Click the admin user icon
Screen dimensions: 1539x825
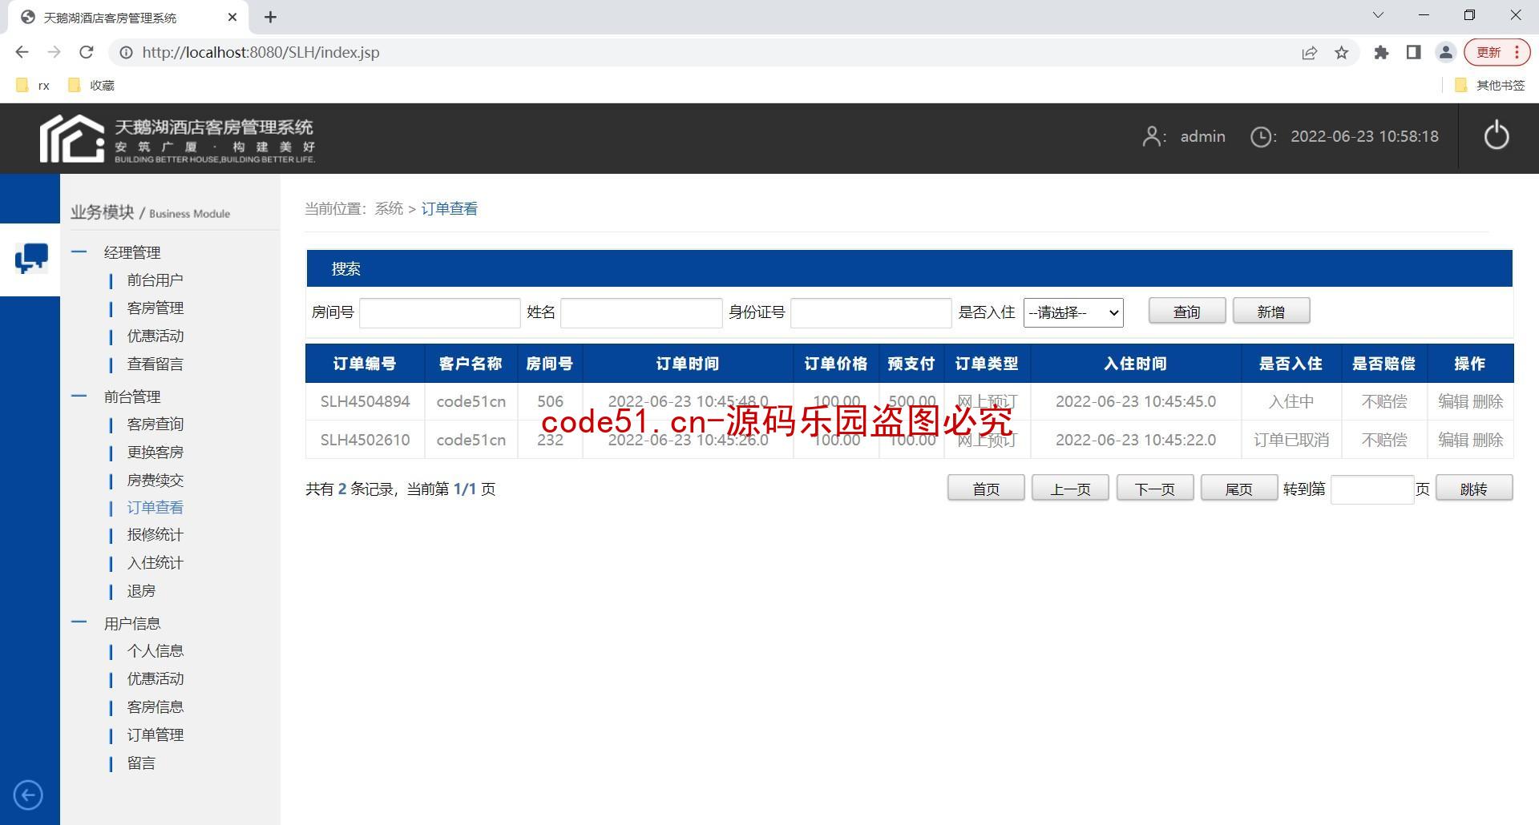point(1153,137)
